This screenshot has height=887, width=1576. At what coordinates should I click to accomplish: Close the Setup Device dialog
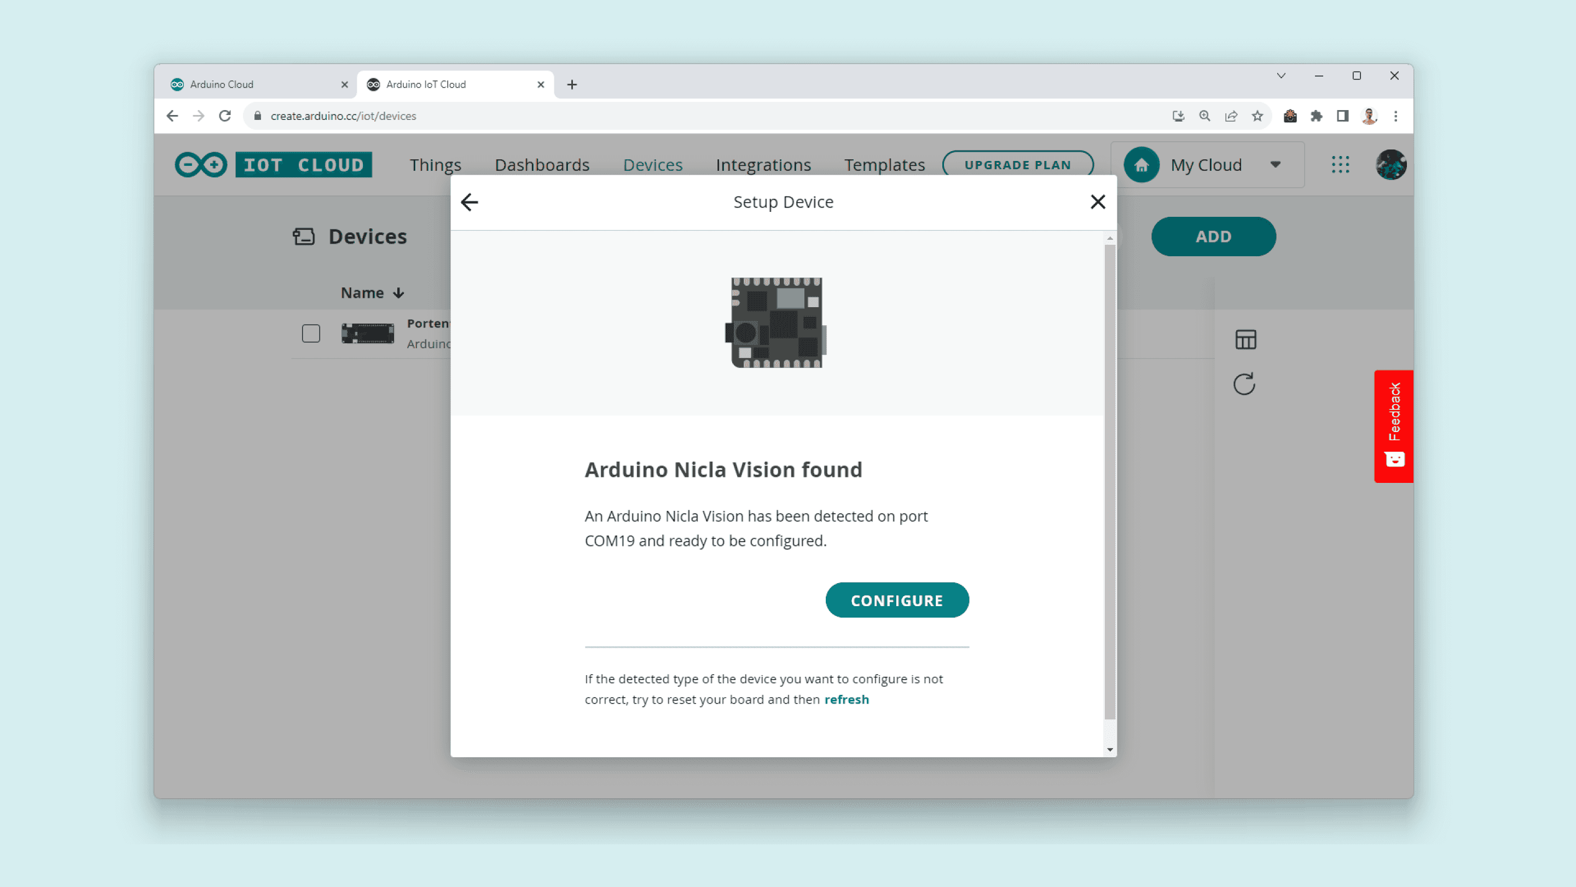[x=1098, y=202]
